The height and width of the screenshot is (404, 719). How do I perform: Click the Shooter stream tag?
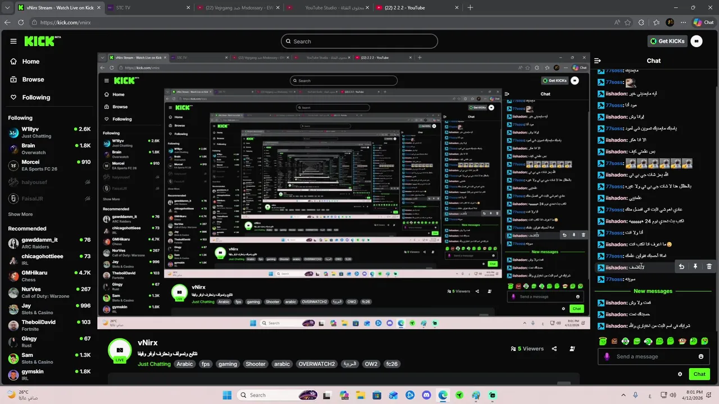click(x=255, y=364)
